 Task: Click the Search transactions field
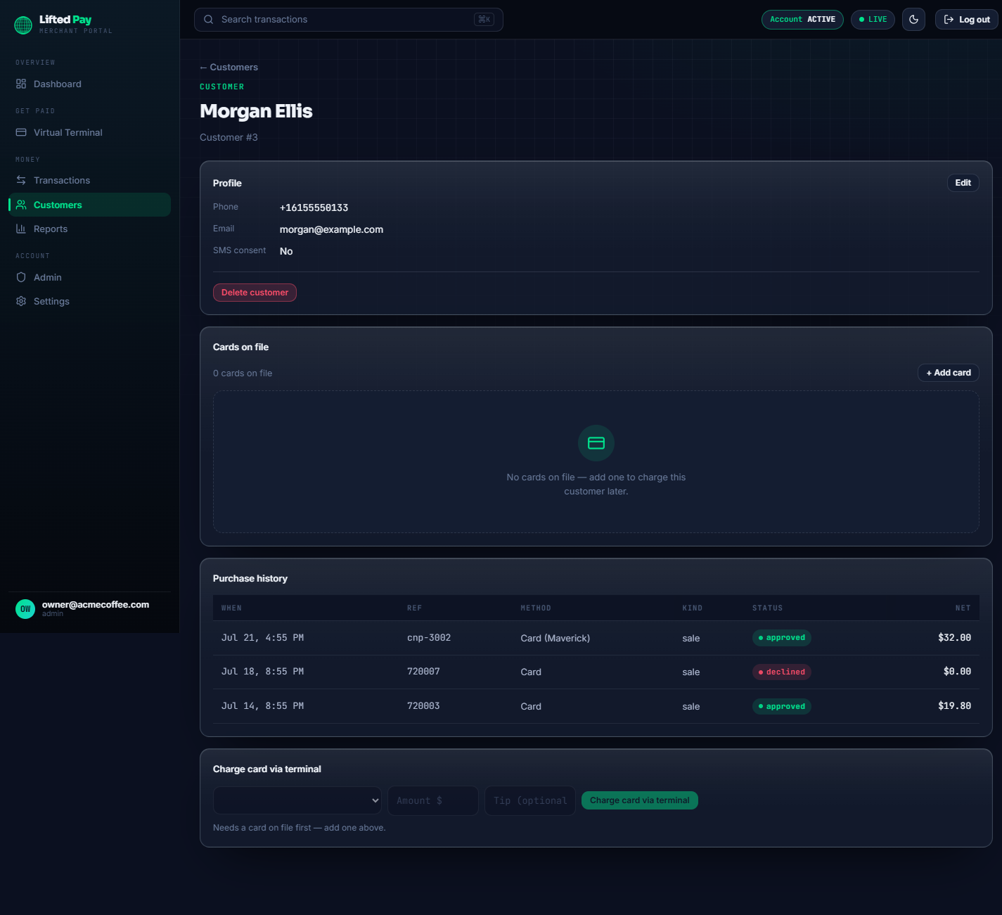tap(349, 20)
